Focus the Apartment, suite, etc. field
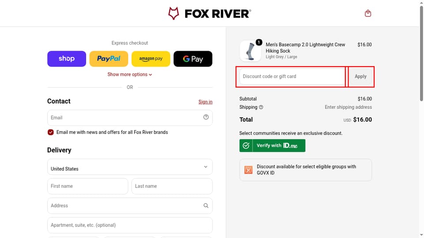 [x=130, y=225]
